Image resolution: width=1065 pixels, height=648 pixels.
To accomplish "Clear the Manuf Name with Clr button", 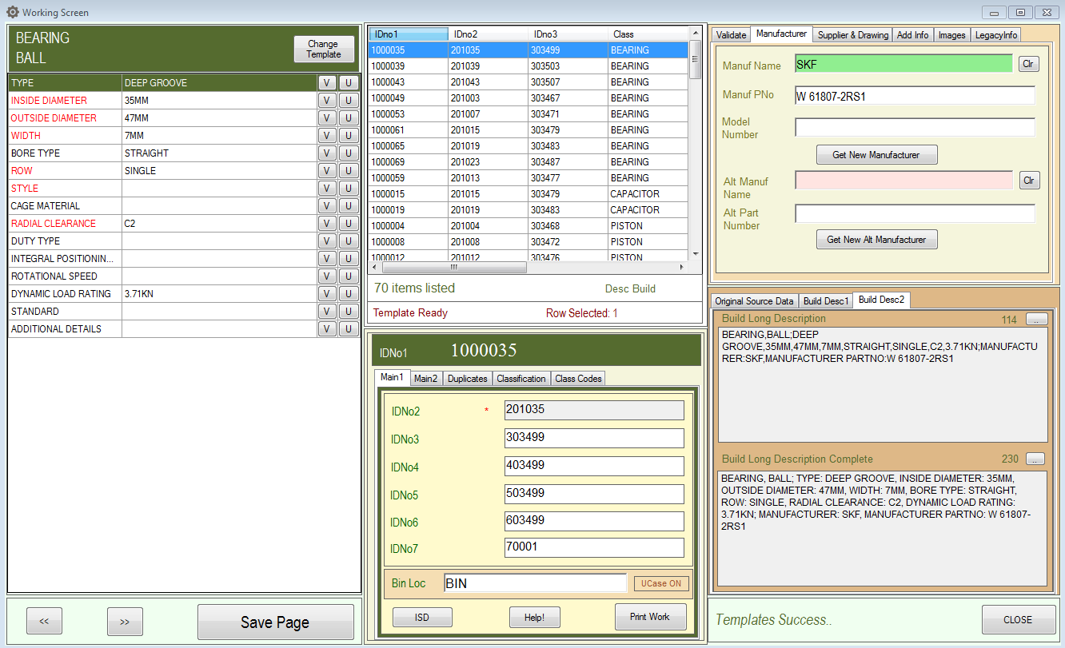I will coord(1028,64).
